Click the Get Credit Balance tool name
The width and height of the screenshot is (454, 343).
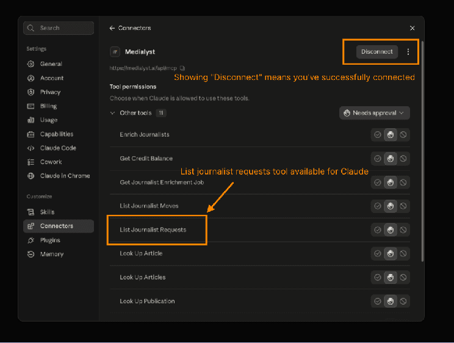146,159
